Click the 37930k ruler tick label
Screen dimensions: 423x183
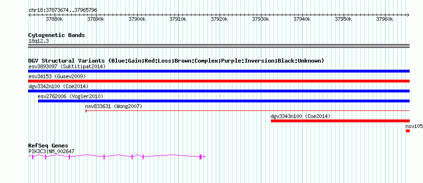(261, 19)
